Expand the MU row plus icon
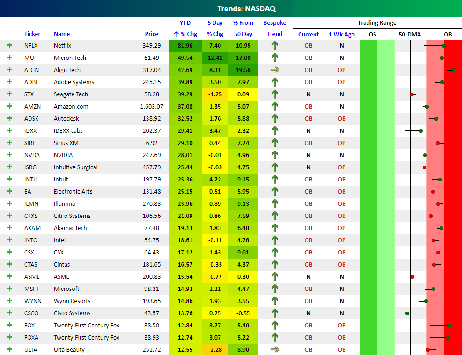The width and height of the screenshot is (462, 355). tap(10, 58)
